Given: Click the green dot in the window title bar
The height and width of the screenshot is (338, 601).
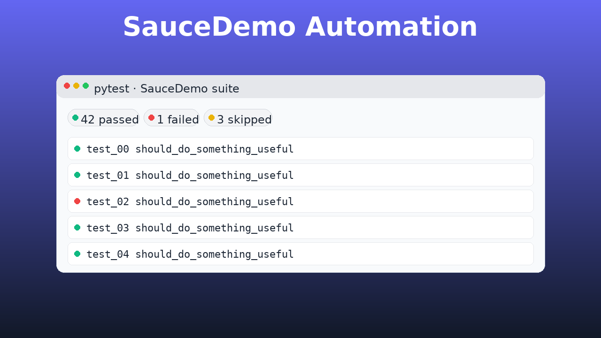Looking at the screenshot, I should 85,85.
